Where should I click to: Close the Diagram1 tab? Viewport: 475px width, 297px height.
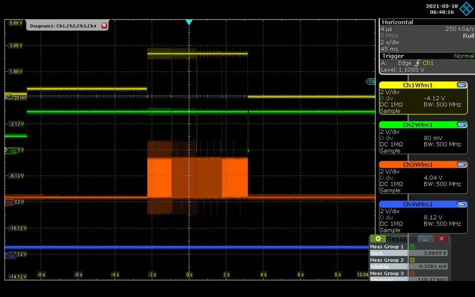pyautogui.click(x=104, y=26)
